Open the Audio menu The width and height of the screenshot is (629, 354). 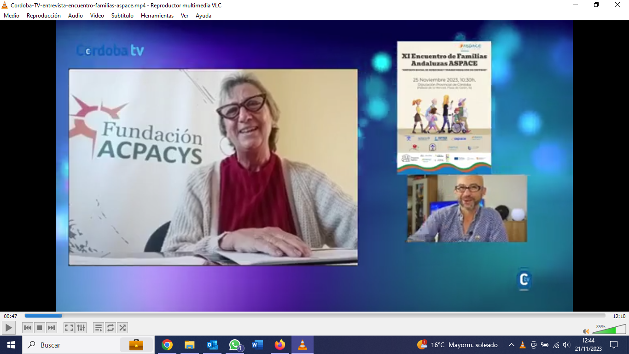click(76, 16)
